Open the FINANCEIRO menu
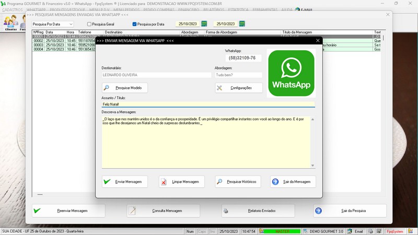418x235 pixels. tap(189, 9)
